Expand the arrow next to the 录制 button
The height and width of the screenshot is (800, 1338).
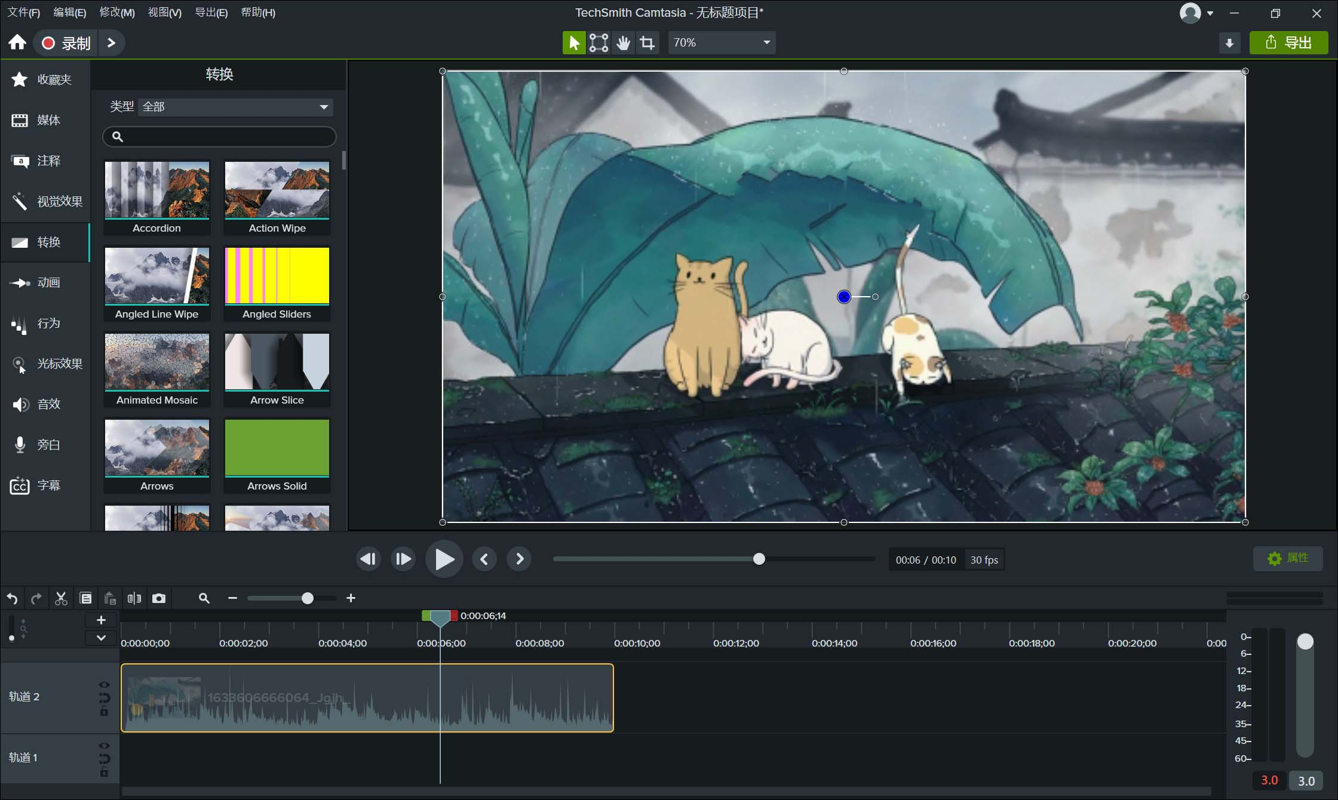pyautogui.click(x=111, y=43)
